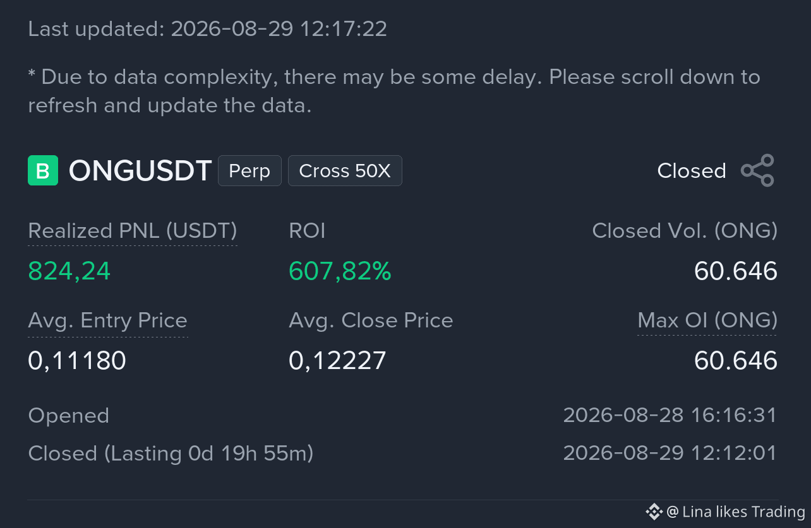Click the green B buy badge icon
This screenshot has height=528, width=811.
pyautogui.click(x=43, y=170)
